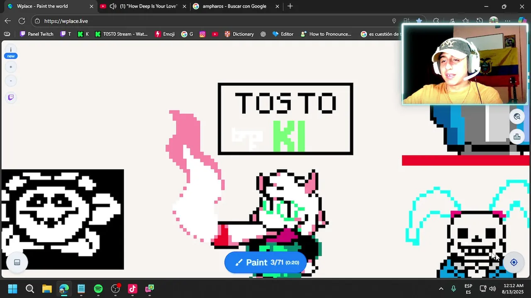Image resolution: width=531 pixels, height=298 pixels.
Task: Open Editor bookmark
Action: tap(283, 34)
